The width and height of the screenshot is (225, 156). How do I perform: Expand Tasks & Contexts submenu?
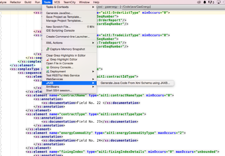70,7
